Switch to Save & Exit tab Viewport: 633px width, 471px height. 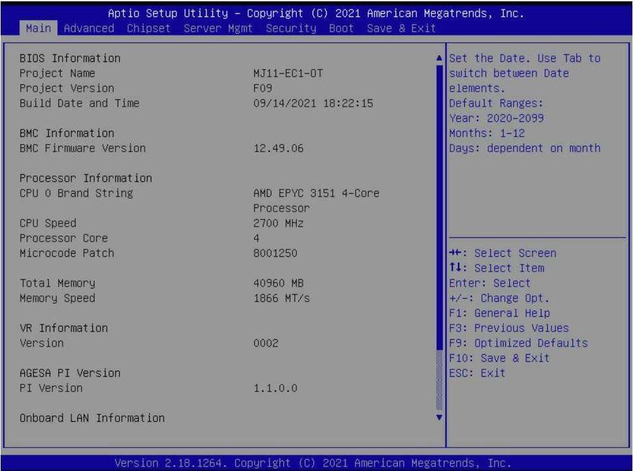point(401,28)
